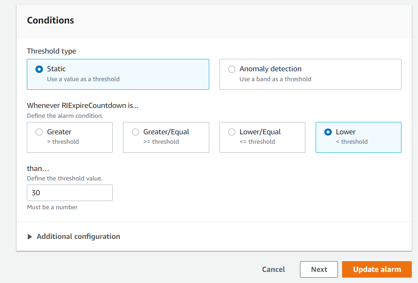Click the '< threshold' highlighted card
Screen dimensions: 418x283
tap(358, 137)
